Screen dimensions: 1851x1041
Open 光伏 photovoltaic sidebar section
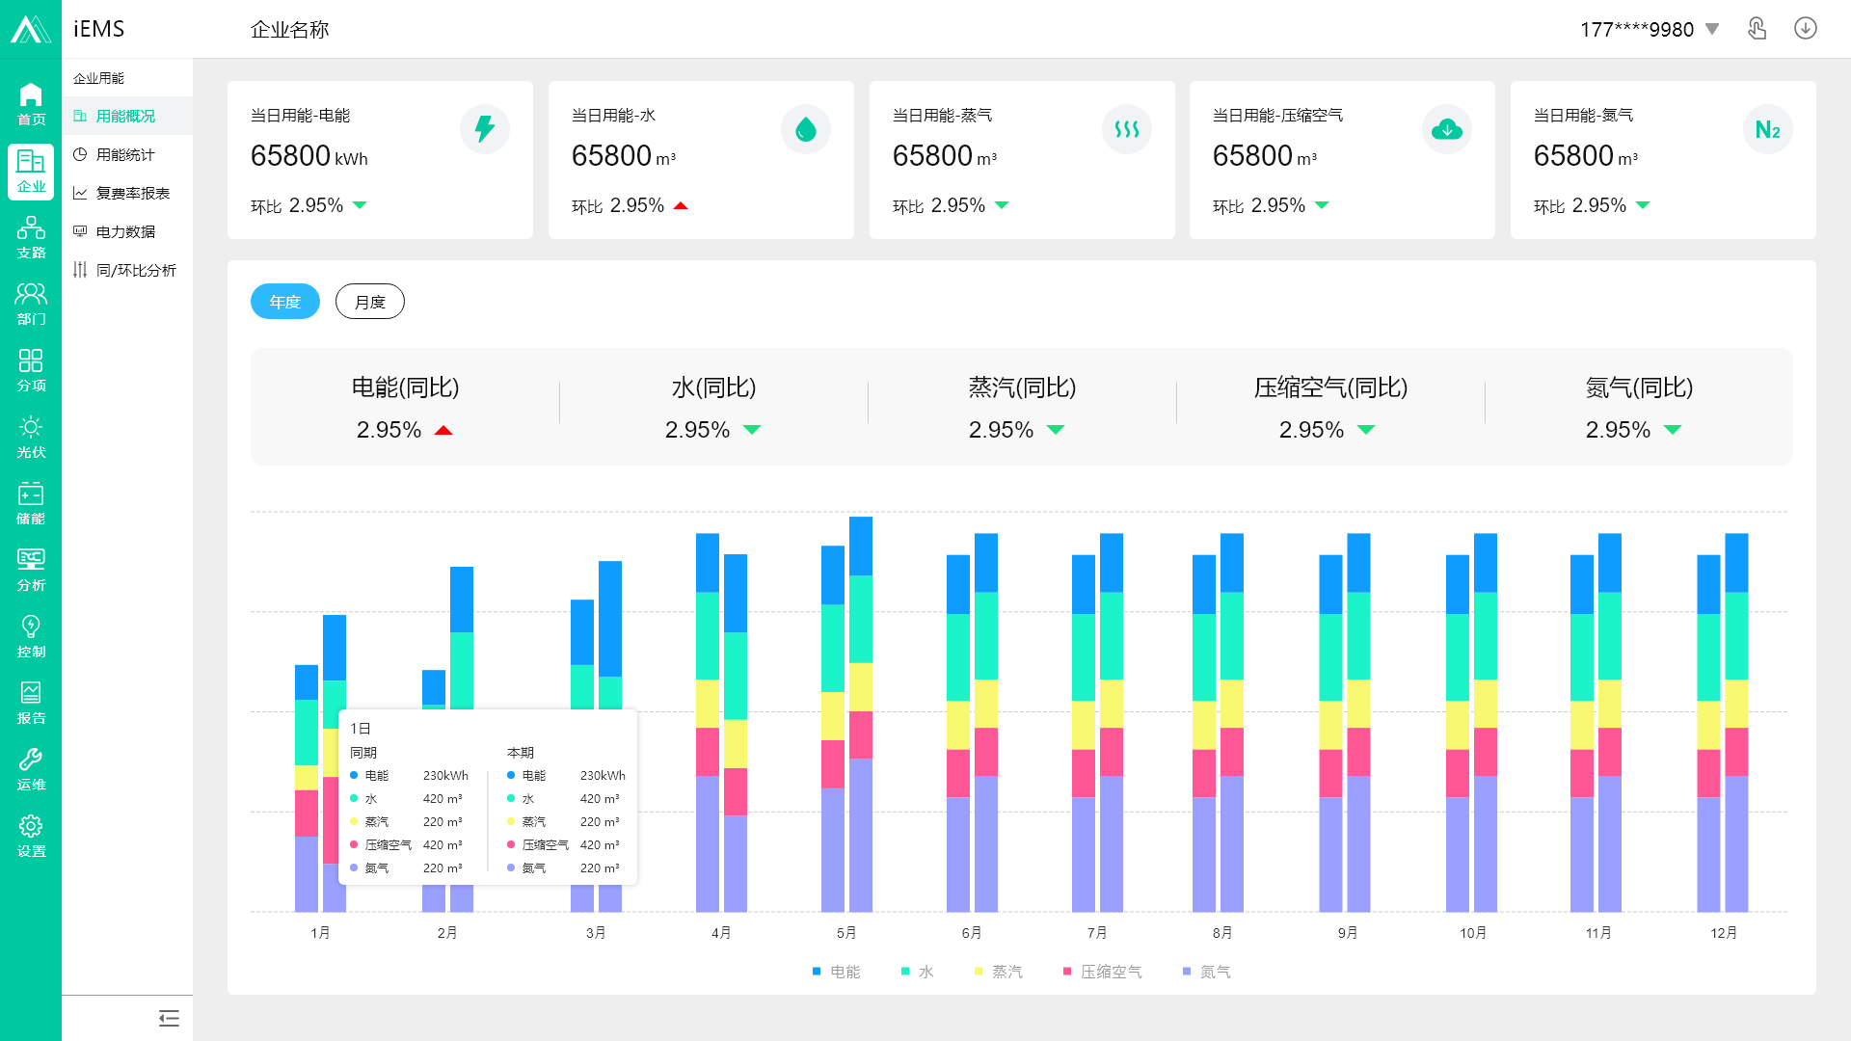coord(31,438)
